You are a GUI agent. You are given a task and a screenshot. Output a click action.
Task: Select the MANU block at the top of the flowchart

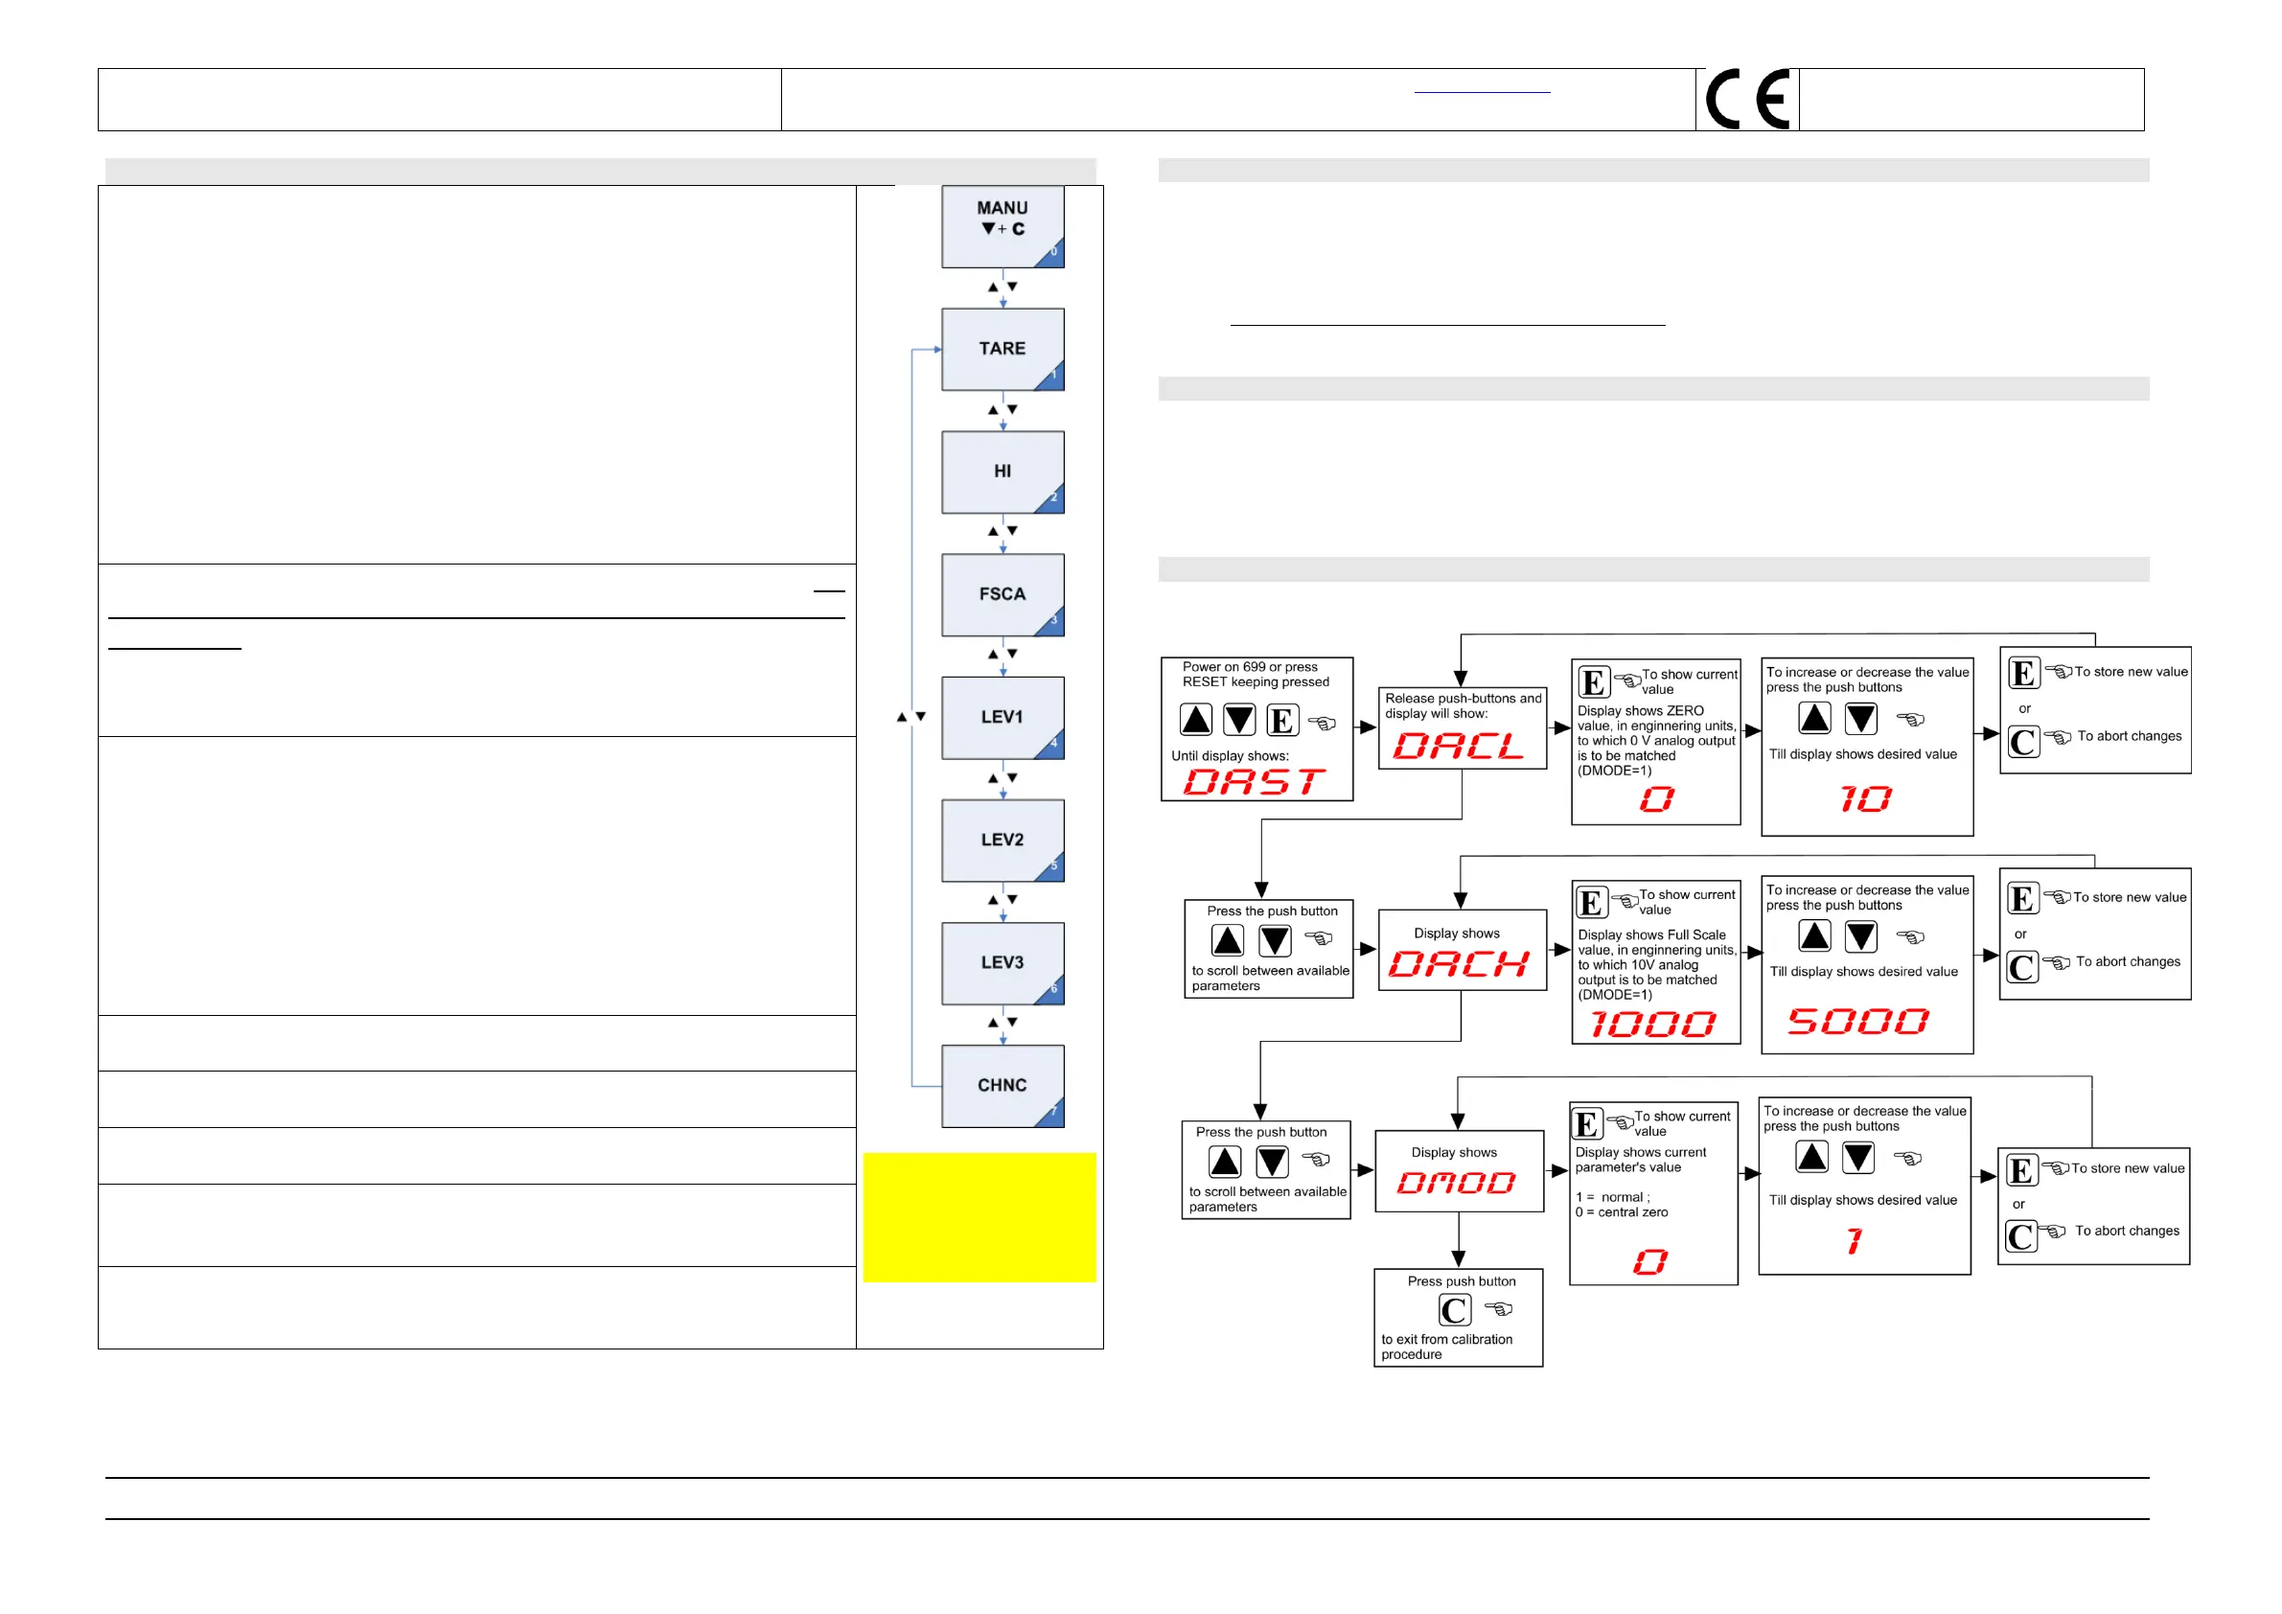[1002, 226]
